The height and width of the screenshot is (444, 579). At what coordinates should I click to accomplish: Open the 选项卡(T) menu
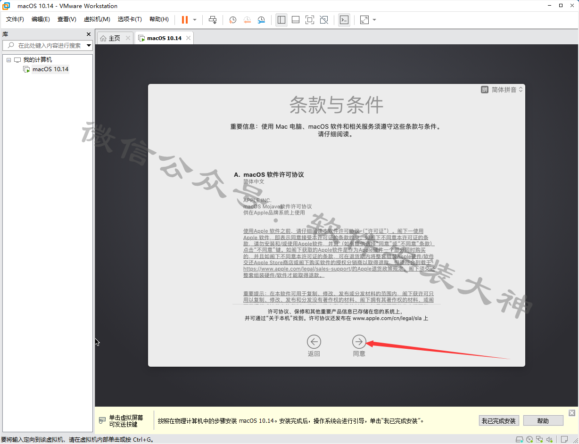click(x=130, y=19)
